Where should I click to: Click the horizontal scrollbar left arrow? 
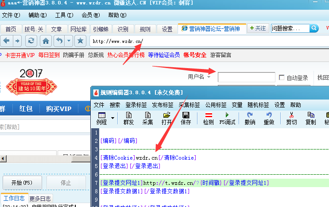pos(3,159)
